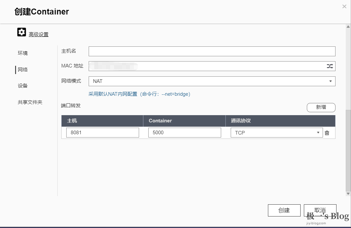
Task: Click the 通讯协议 column header
Action: 280,121
